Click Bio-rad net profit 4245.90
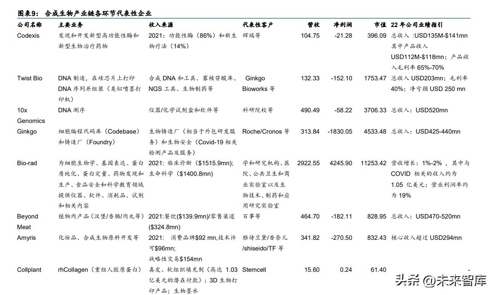The width and height of the screenshot is (495, 295). (341, 163)
